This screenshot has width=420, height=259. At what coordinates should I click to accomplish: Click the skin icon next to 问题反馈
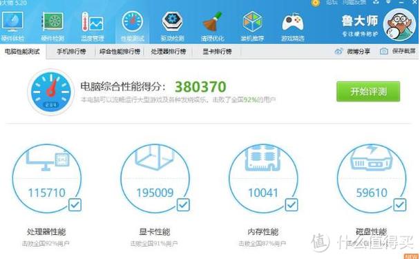click(376, 2)
